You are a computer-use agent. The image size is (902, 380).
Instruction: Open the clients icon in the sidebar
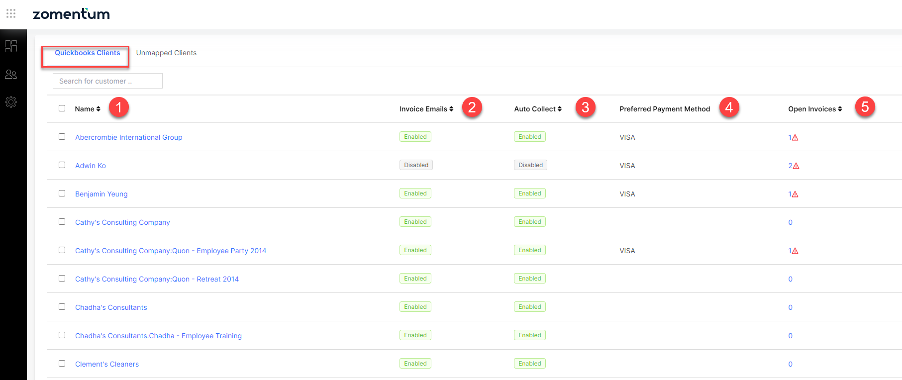pyautogui.click(x=11, y=74)
